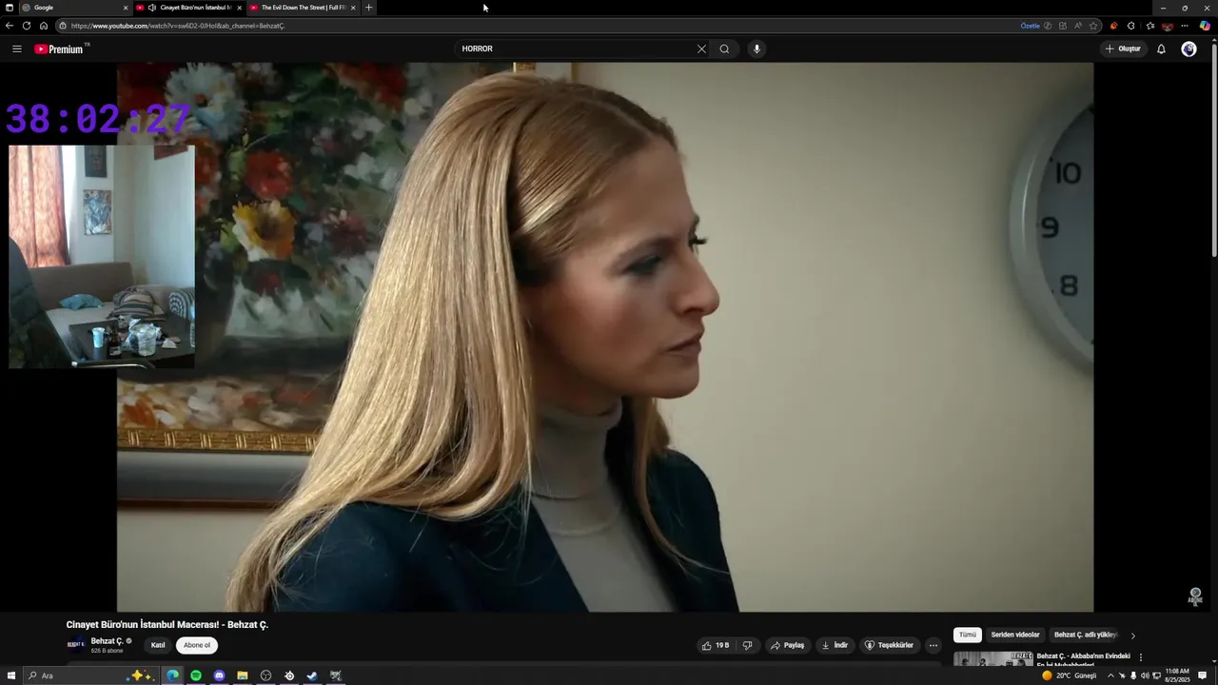Switch to The Evil Down The Street tab
Screen dimensions: 1218x685
coord(303,8)
